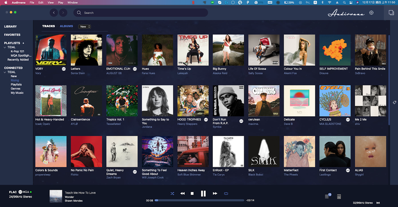
Task: Collapse the TIDAL connected group
Action: click(5, 72)
